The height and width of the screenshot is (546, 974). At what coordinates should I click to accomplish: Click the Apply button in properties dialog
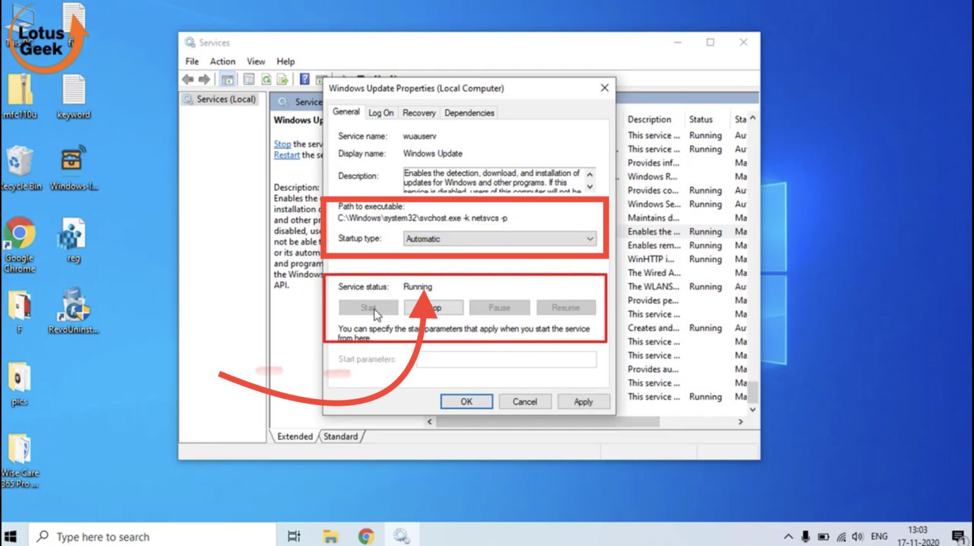point(583,401)
